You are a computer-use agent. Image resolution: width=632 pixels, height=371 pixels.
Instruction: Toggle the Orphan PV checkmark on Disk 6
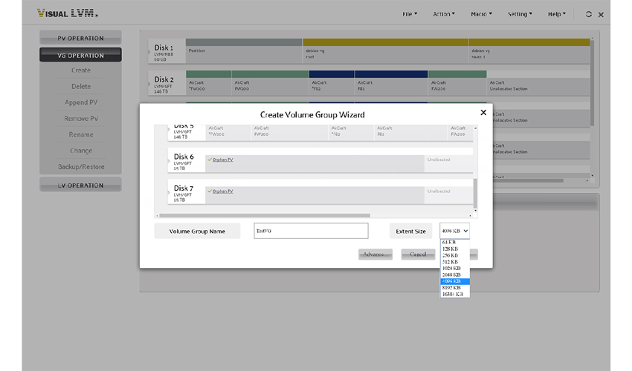point(210,160)
